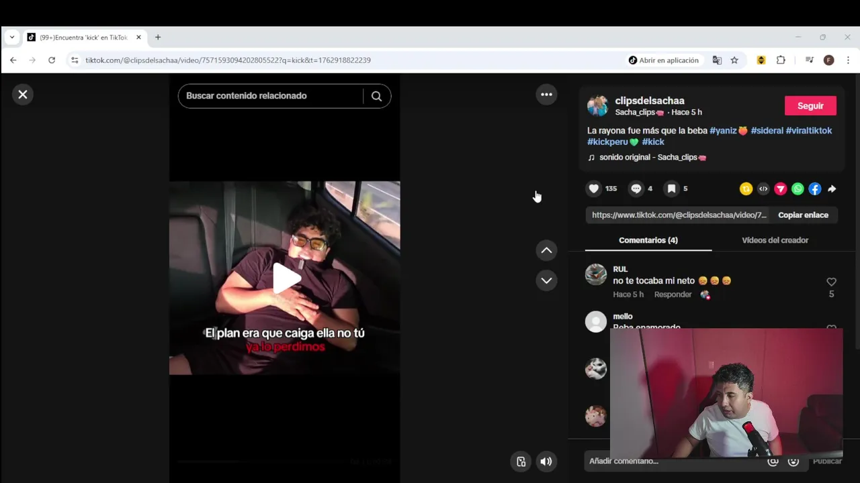The image size is (860, 483).
Task: Open mello's comment avatar
Action: (596, 322)
